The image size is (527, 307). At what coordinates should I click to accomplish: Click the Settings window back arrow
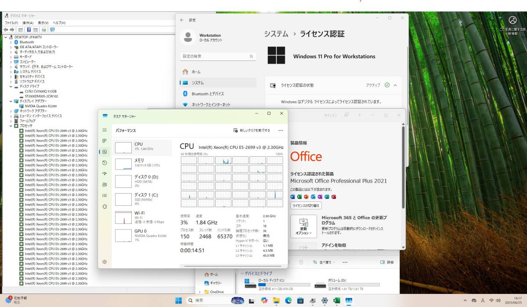click(182, 20)
